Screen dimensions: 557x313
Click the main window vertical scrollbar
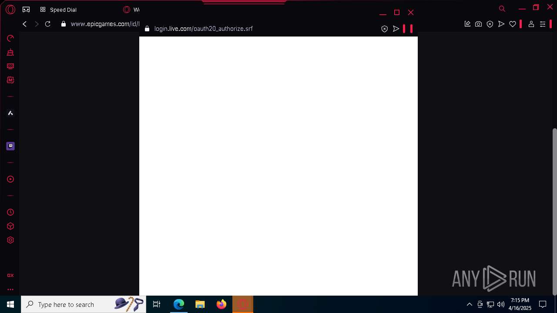pyautogui.click(x=554, y=212)
